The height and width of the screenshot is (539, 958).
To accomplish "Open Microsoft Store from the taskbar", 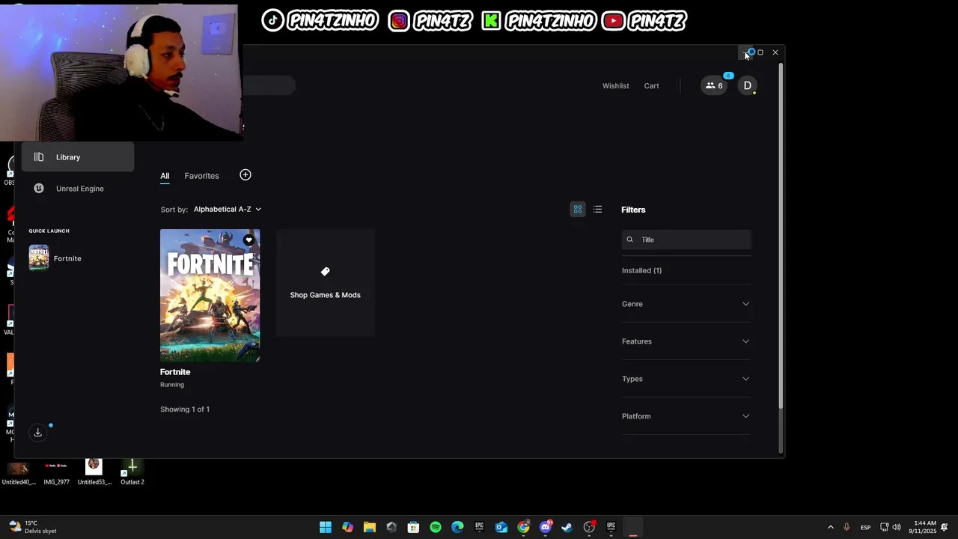I will click(x=413, y=527).
